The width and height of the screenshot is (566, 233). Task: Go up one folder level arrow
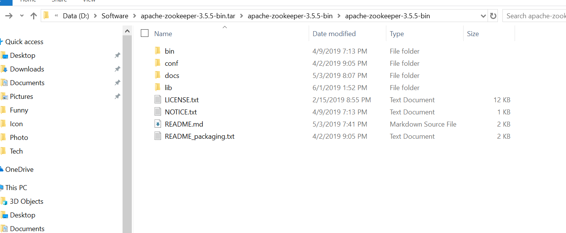pos(33,16)
